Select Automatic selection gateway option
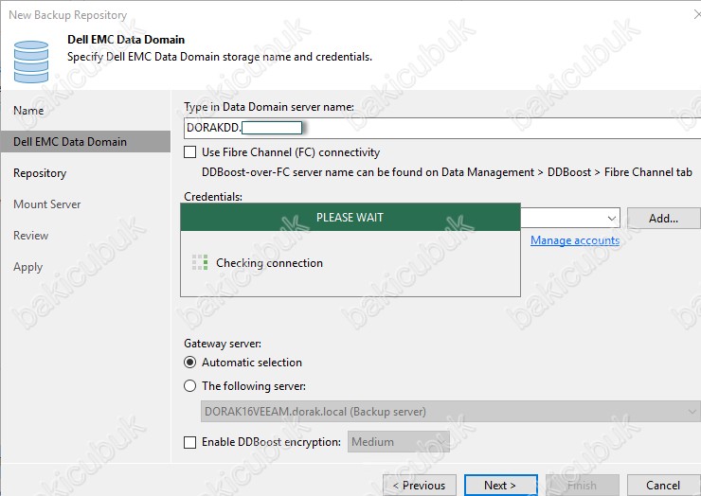701x496 pixels. 190,362
